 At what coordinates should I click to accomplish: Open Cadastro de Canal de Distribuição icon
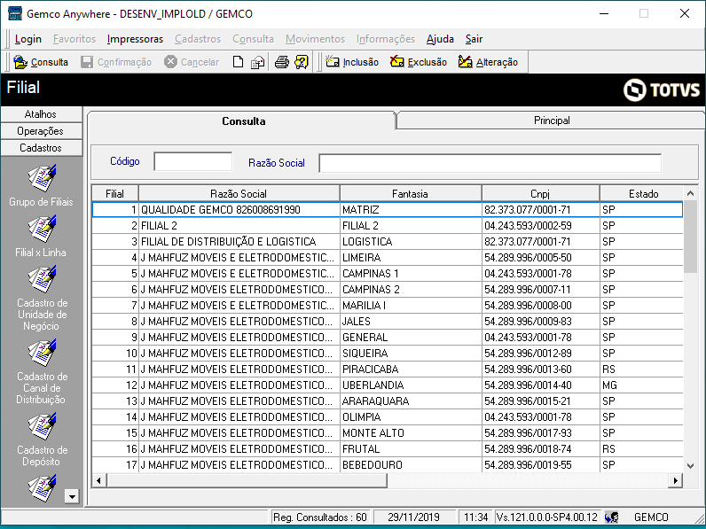click(x=42, y=353)
